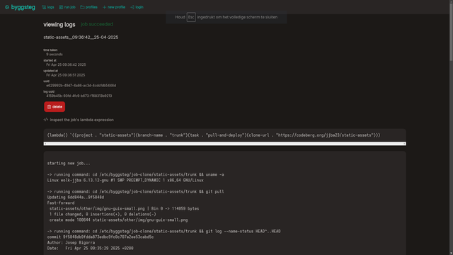Click the trash icon in delete button
Screen dimensions: 453x255
coord(49,107)
